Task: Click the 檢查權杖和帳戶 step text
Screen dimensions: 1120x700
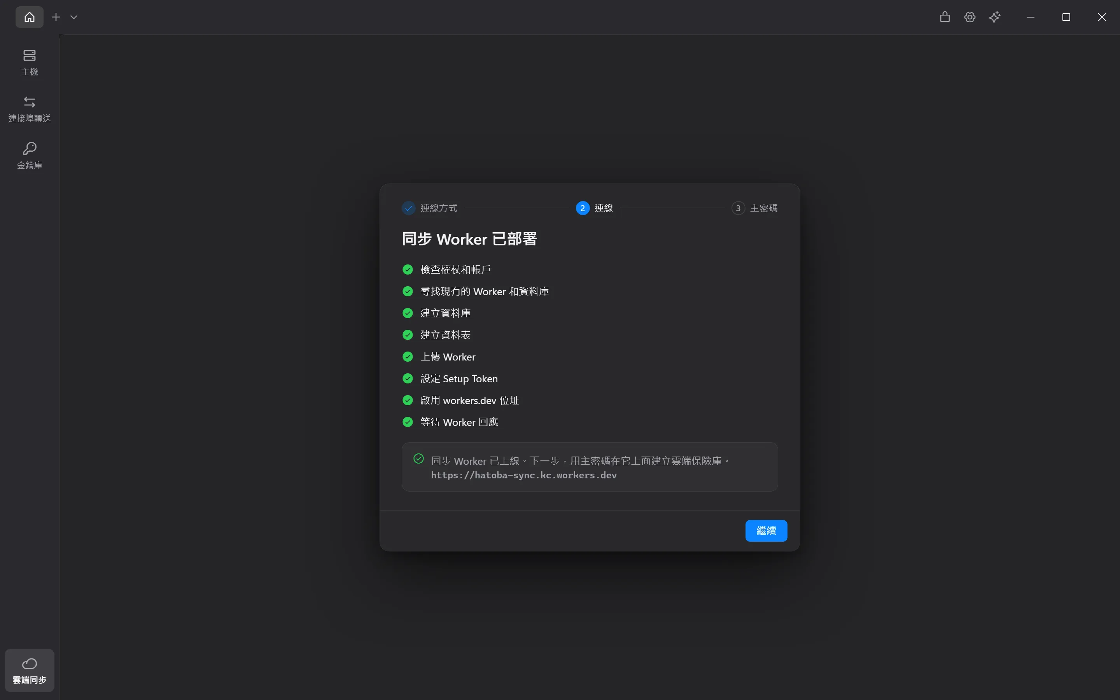Action: 455,269
